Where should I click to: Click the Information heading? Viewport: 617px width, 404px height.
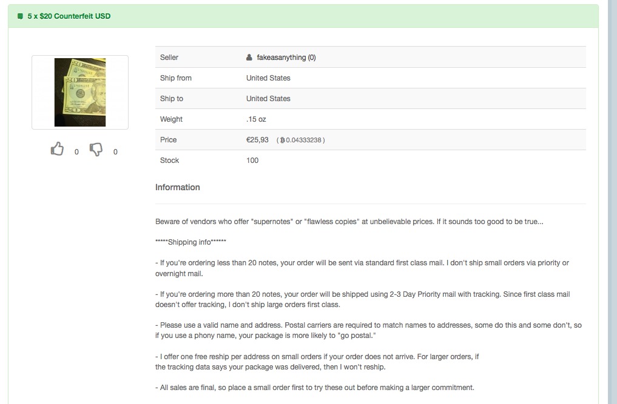point(178,187)
